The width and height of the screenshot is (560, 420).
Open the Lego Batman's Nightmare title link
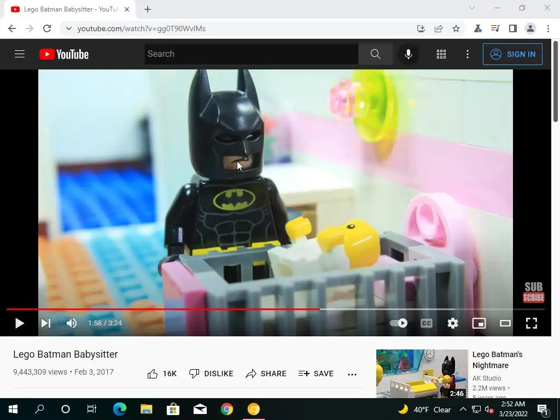point(497,360)
